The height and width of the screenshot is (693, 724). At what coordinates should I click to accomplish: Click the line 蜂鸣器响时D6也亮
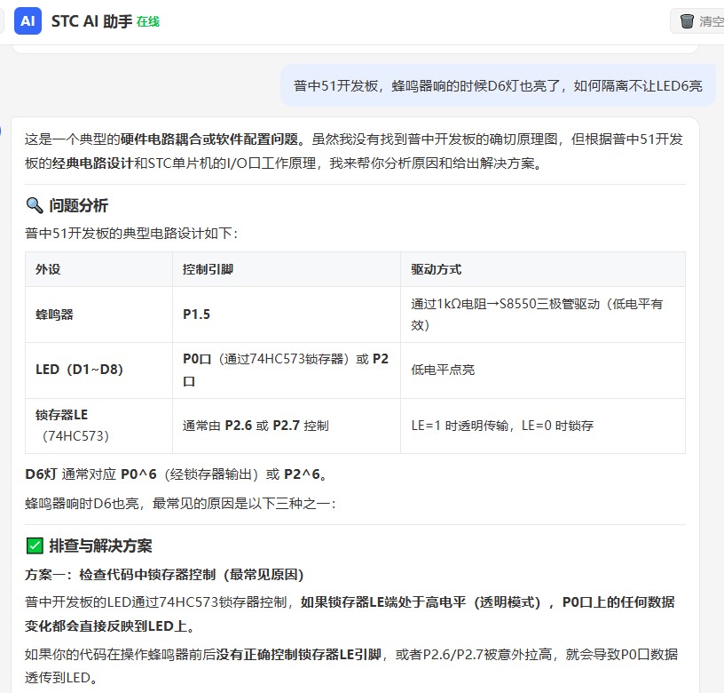tap(180, 504)
